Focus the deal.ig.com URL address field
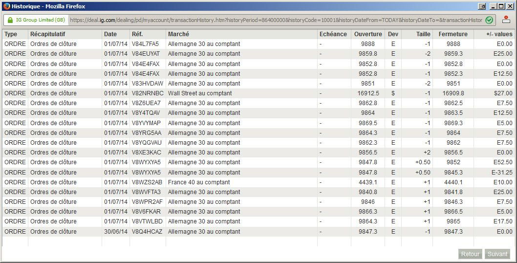The height and width of the screenshot is (263, 517). click(276, 20)
